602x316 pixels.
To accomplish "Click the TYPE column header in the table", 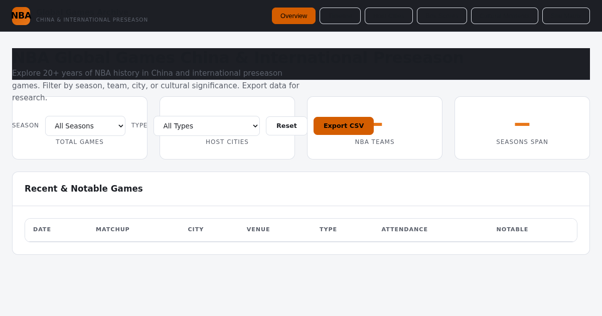I will tap(328, 230).
